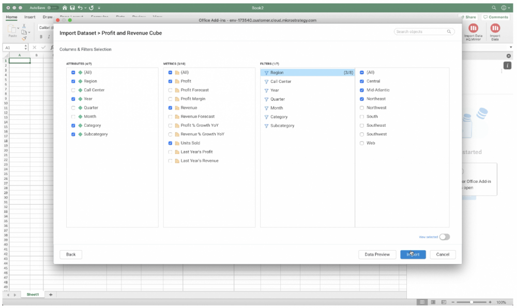Uncheck the Region attribute checkbox
This screenshot has width=517, height=308.
tap(73, 81)
